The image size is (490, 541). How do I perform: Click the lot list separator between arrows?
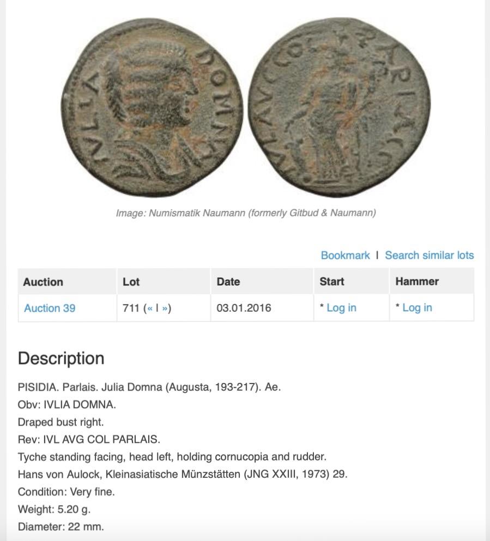[x=158, y=308]
